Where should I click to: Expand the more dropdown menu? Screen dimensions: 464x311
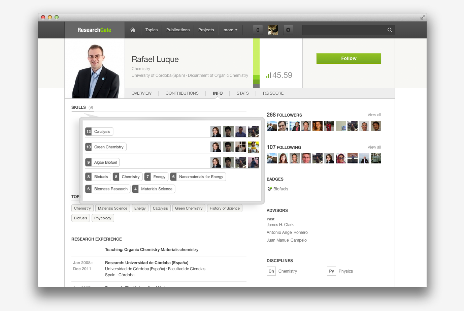click(x=230, y=30)
